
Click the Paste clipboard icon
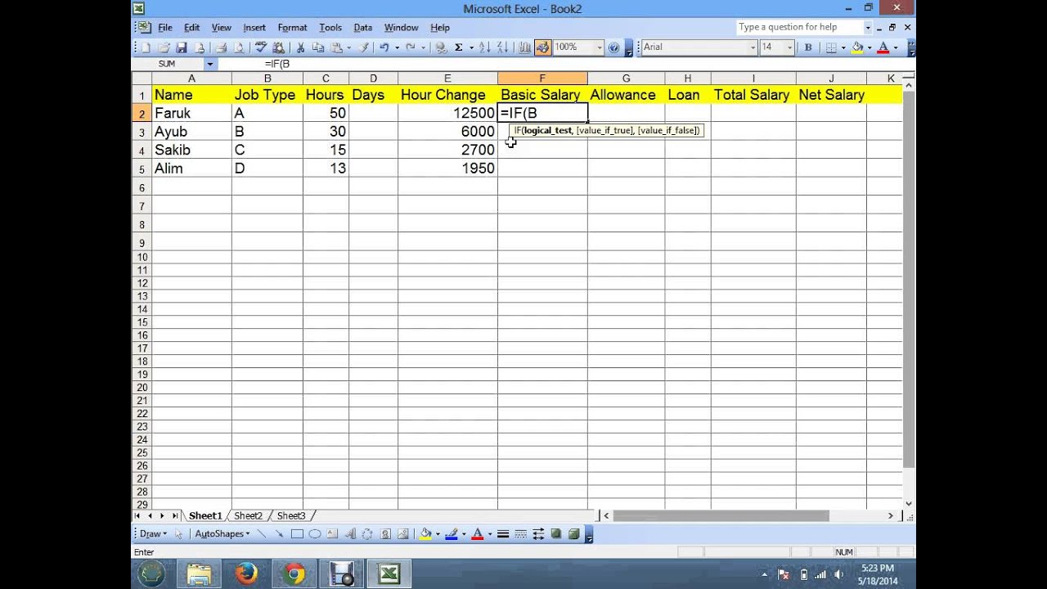[335, 47]
